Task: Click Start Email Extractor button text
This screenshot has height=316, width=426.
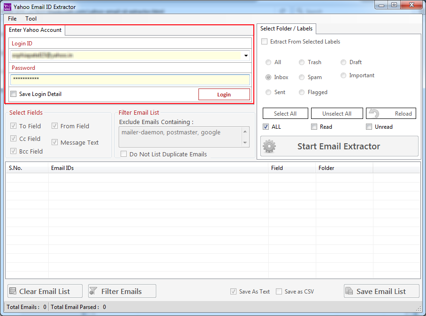Action: 339,147
